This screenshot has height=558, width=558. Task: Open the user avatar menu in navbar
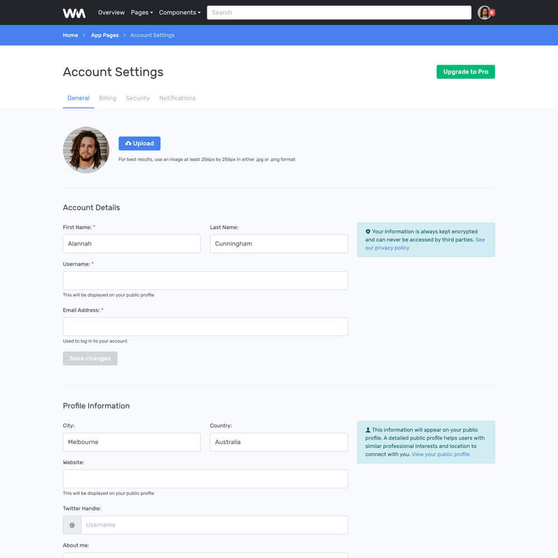pos(484,12)
